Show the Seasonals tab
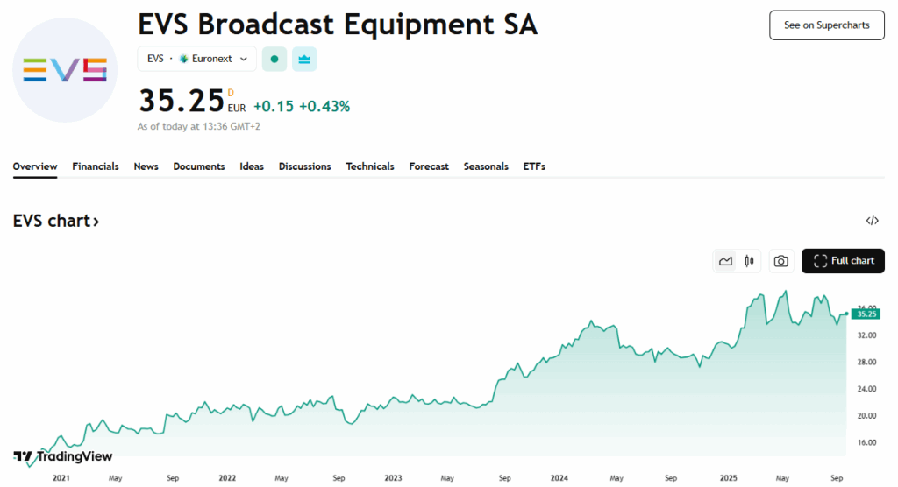 click(486, 166)
